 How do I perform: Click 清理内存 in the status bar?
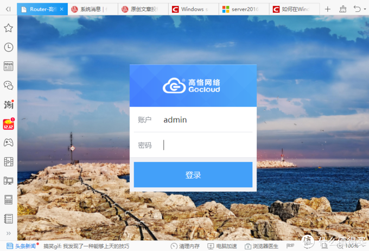pyautogui.click(x=185, y=246)
